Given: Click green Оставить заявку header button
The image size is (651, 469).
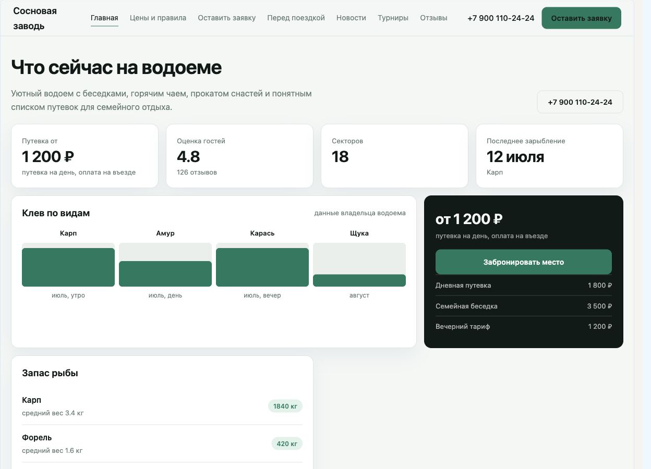Looking at the screenshot, I should click(x=581, y=18).
